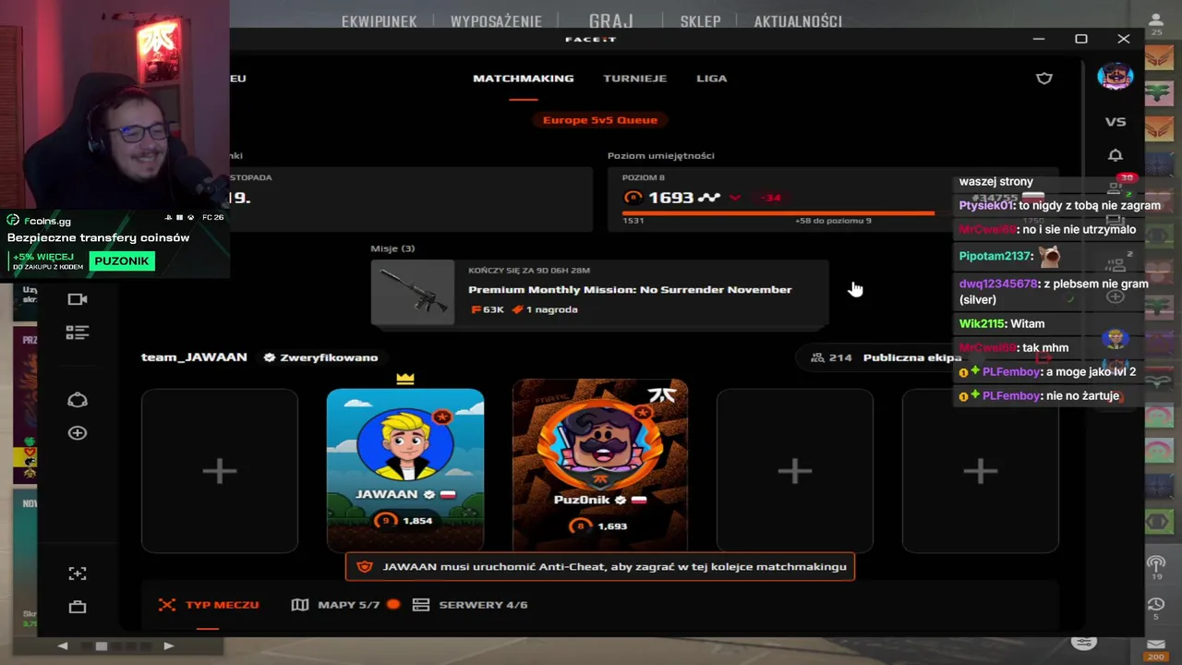
Task: Open the briefcase icon in left sidebar
Action: pyautogui.click(x=78, y=607)
